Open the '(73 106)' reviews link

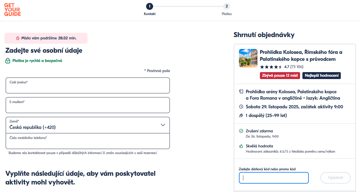[296, 67]
